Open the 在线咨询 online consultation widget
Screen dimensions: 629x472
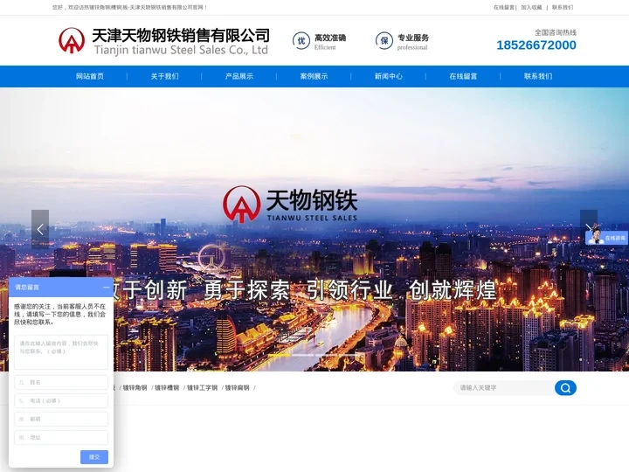tap(606, 238)
